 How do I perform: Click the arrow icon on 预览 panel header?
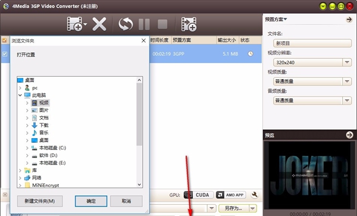[x=349, y=135]
